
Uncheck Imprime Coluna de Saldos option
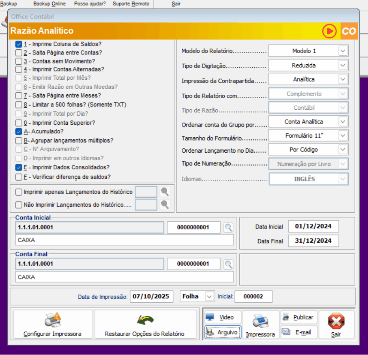[x=19, y=44]
